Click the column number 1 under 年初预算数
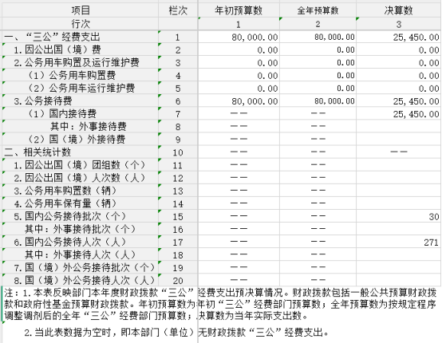This screenshot has width=442, height=343. coord(239,25)
